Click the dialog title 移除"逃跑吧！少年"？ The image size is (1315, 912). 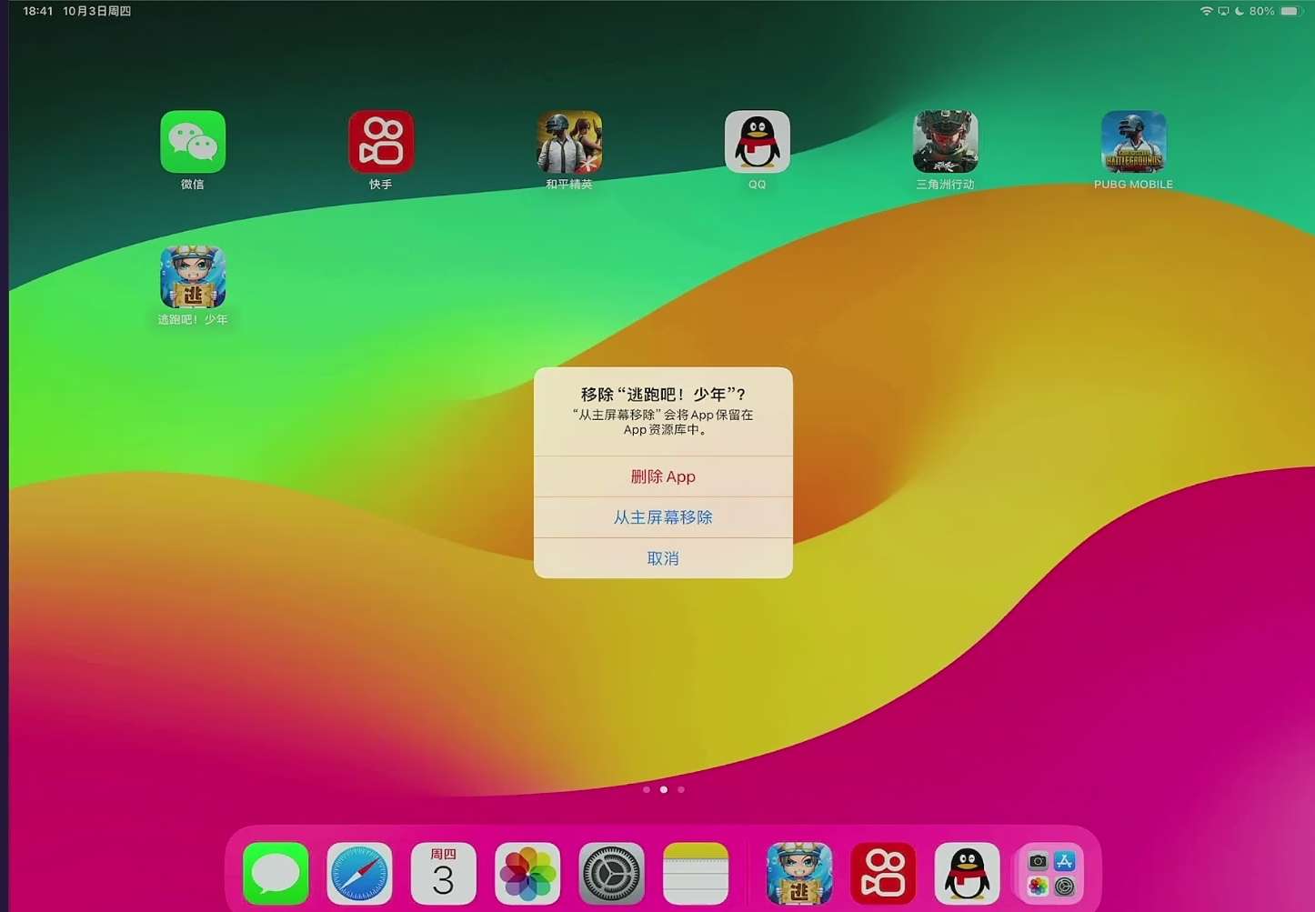coord(663,395)
